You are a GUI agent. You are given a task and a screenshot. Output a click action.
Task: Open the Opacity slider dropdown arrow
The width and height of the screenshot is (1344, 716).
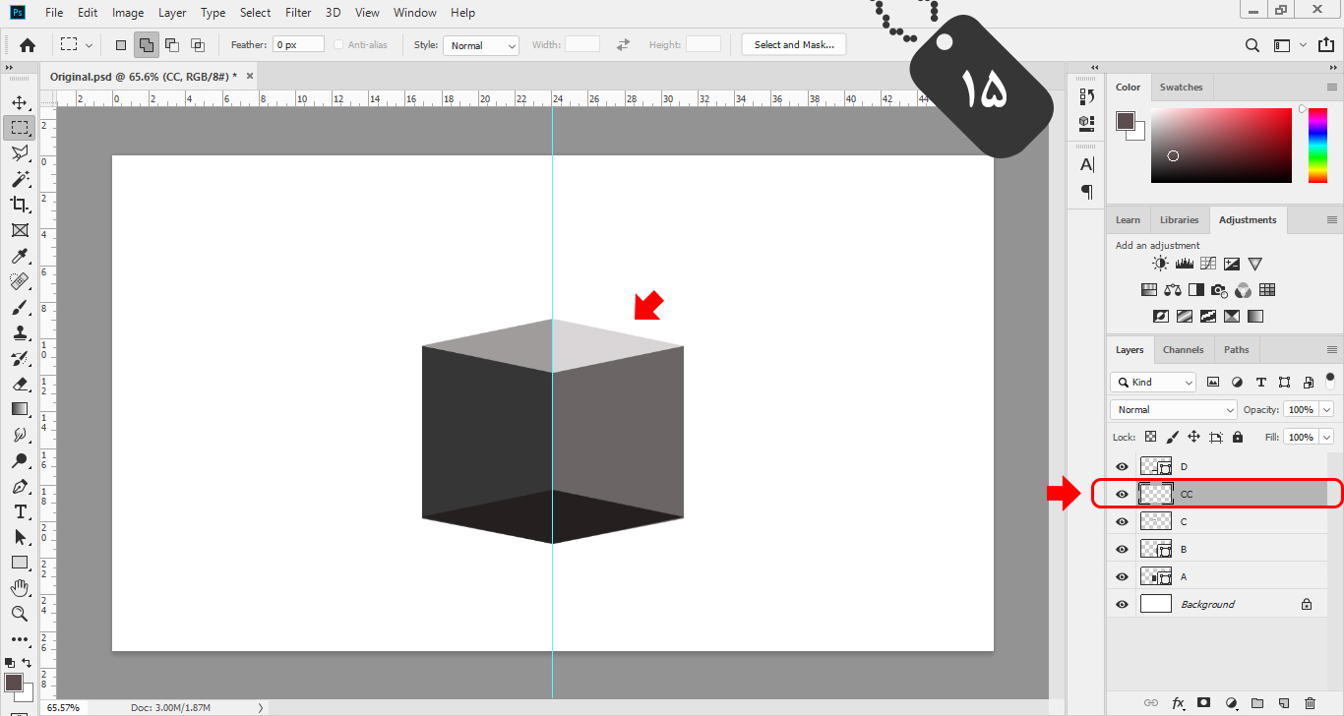pyautogui.click(x=1327, y=409)
